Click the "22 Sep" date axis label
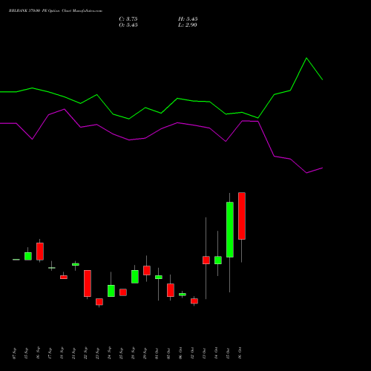This screenshot has height=371, width=371. click(86, 353)
